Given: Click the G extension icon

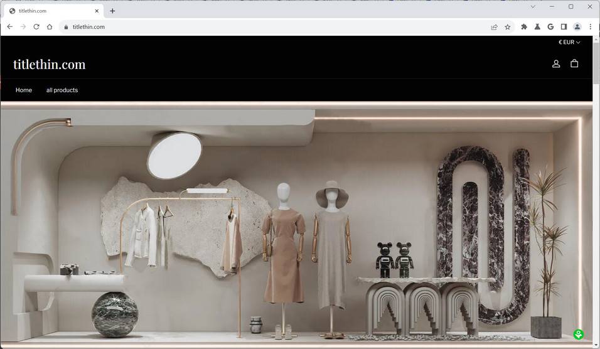Looking at the screenshot, I should click(550, 27).
